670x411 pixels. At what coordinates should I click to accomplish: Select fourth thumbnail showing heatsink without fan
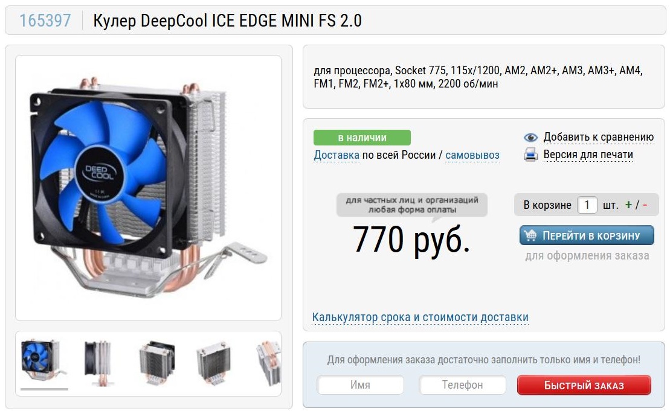214,363
